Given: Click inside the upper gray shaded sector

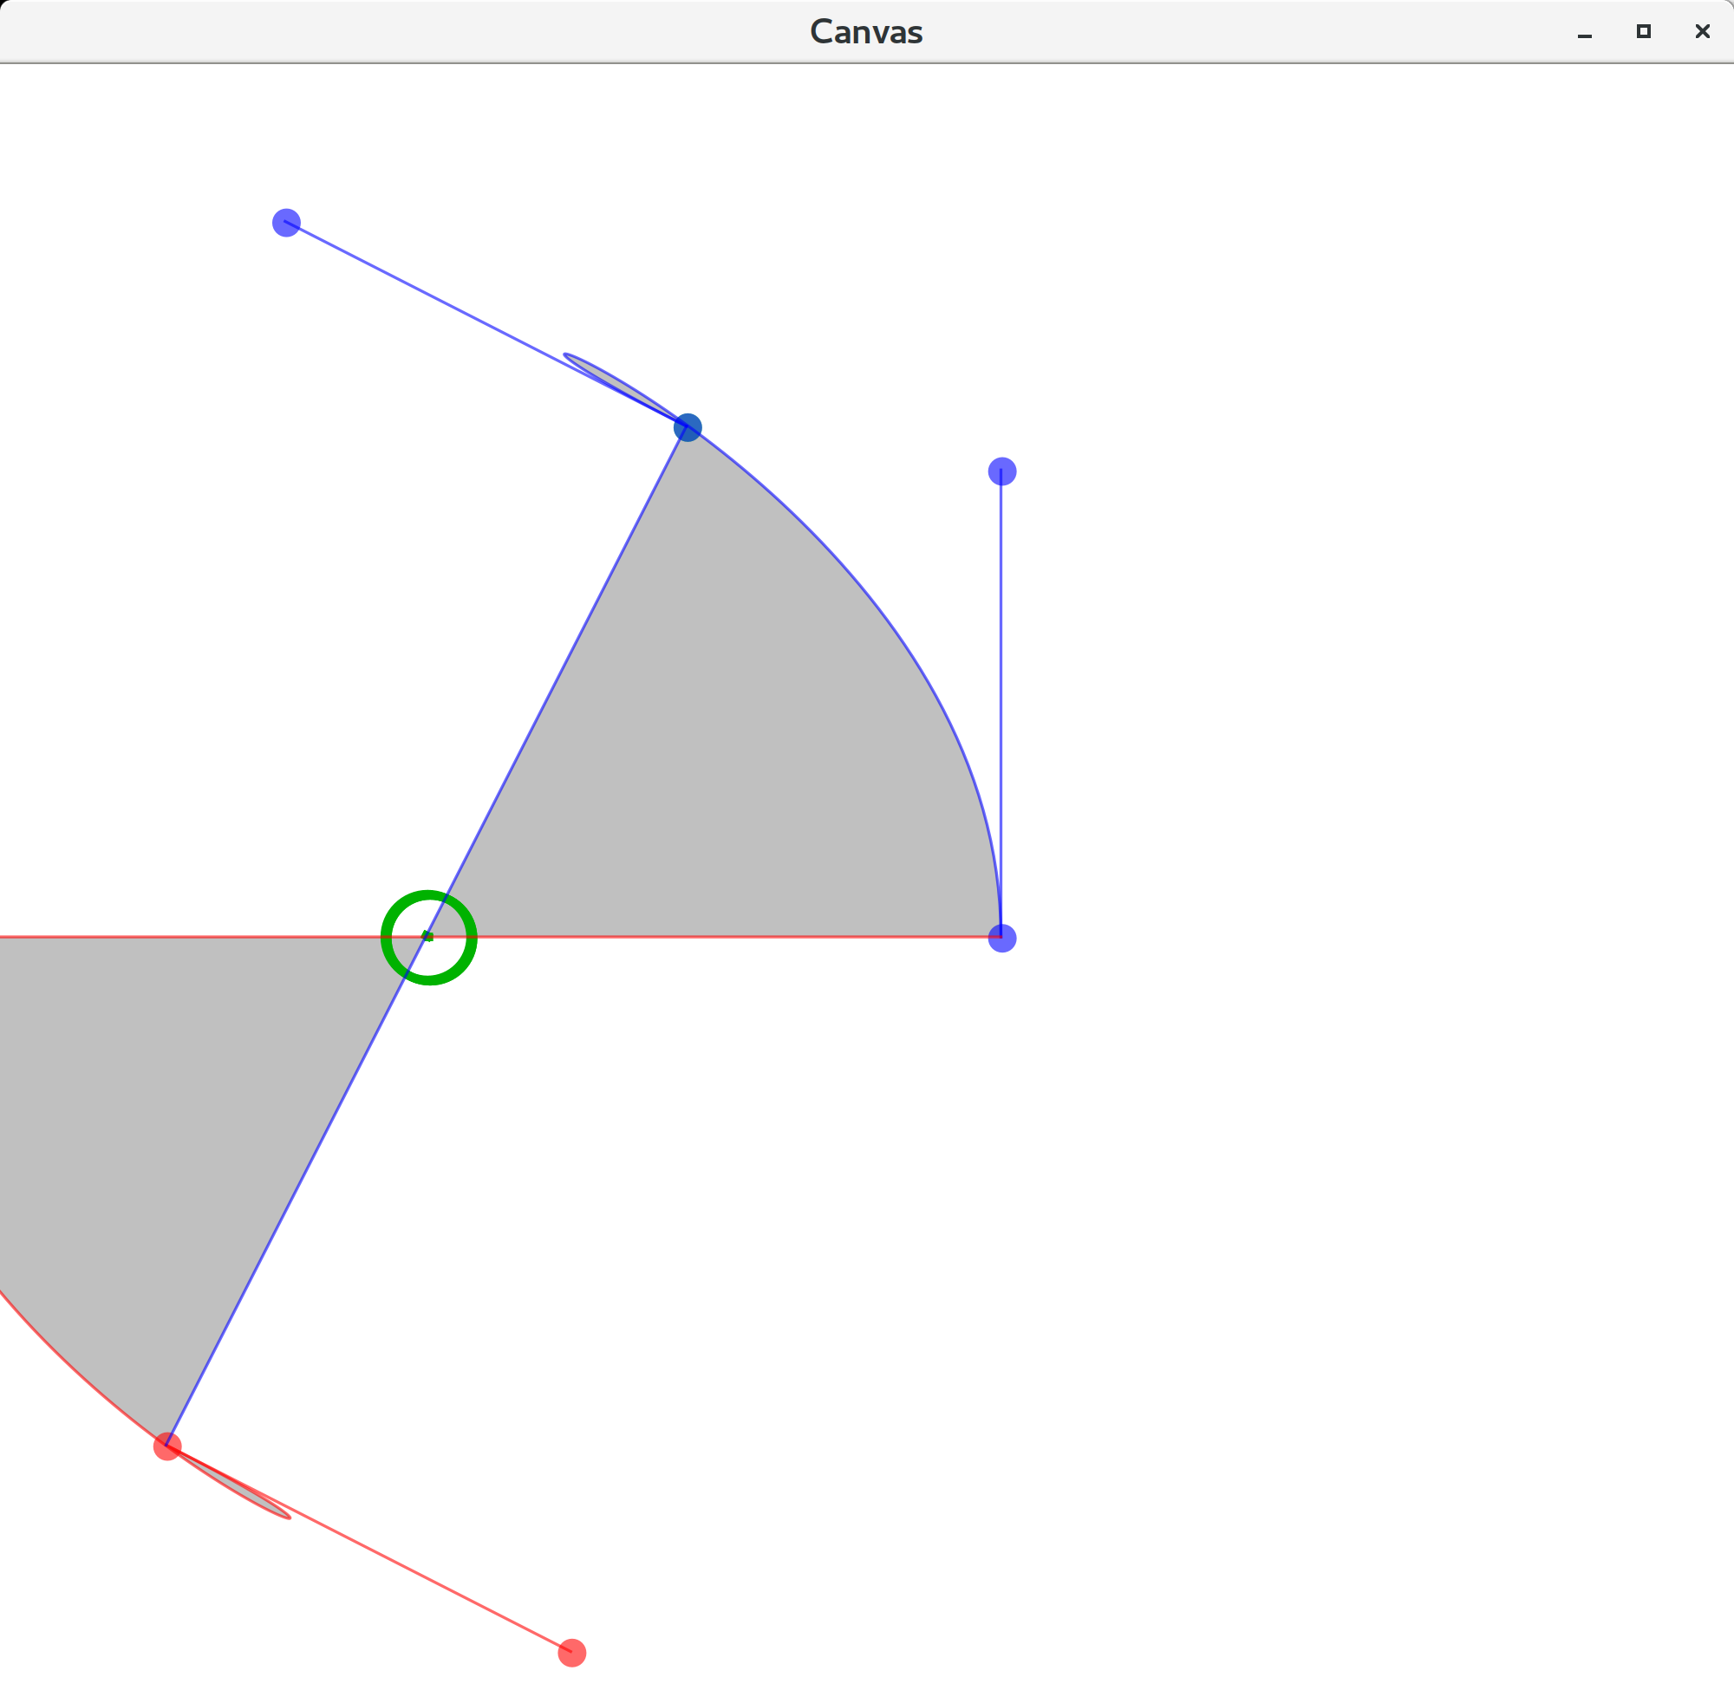Looking at the screenshot, I should tap(754, 755).
